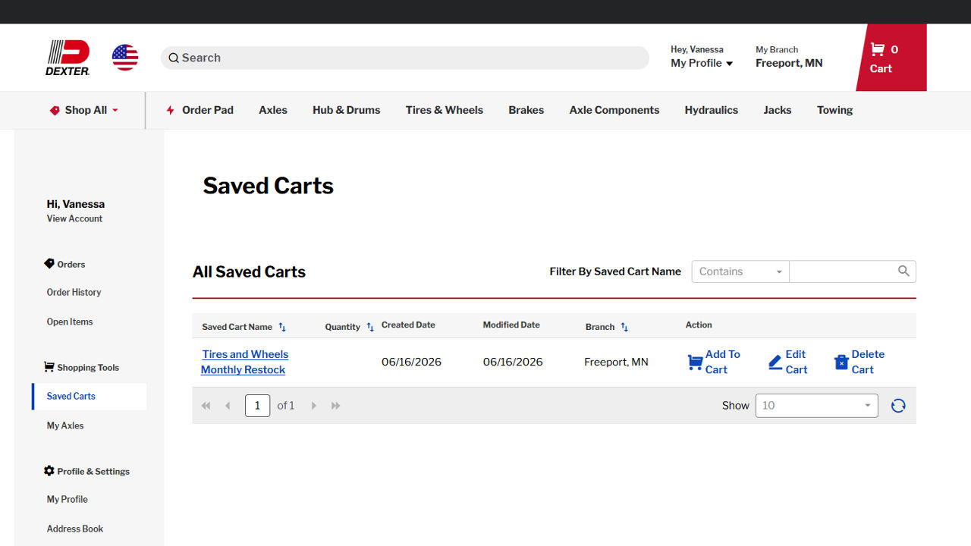Click the Shopping Tools cart icon in the sidebar
Viewport: 971px width, 546px height.
pos(49,367)
